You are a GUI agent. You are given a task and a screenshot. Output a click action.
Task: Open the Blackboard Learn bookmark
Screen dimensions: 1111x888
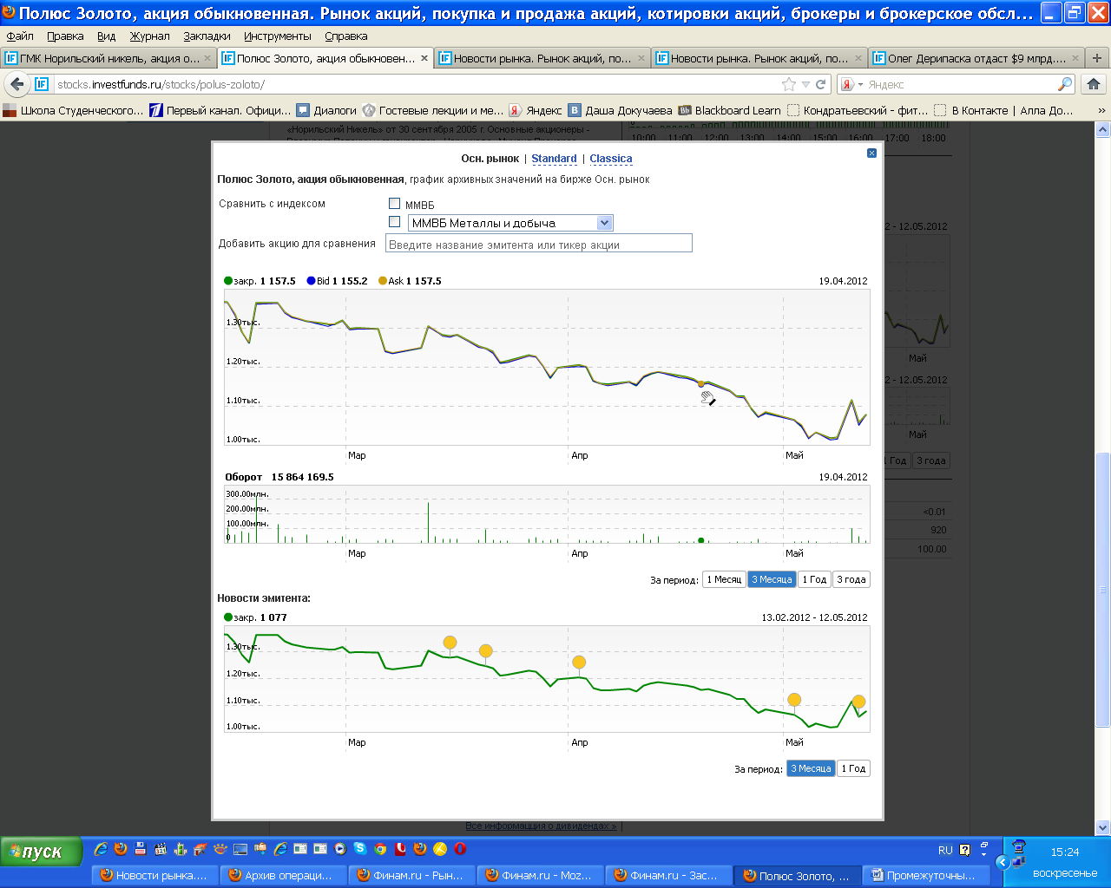point(729,110)
